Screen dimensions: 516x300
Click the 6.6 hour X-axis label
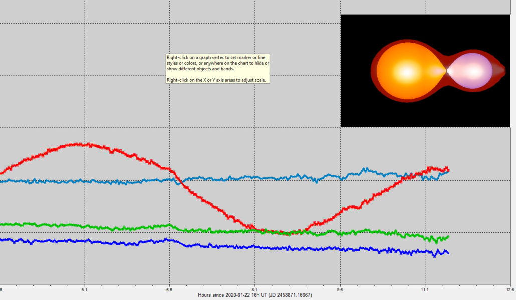169,290
